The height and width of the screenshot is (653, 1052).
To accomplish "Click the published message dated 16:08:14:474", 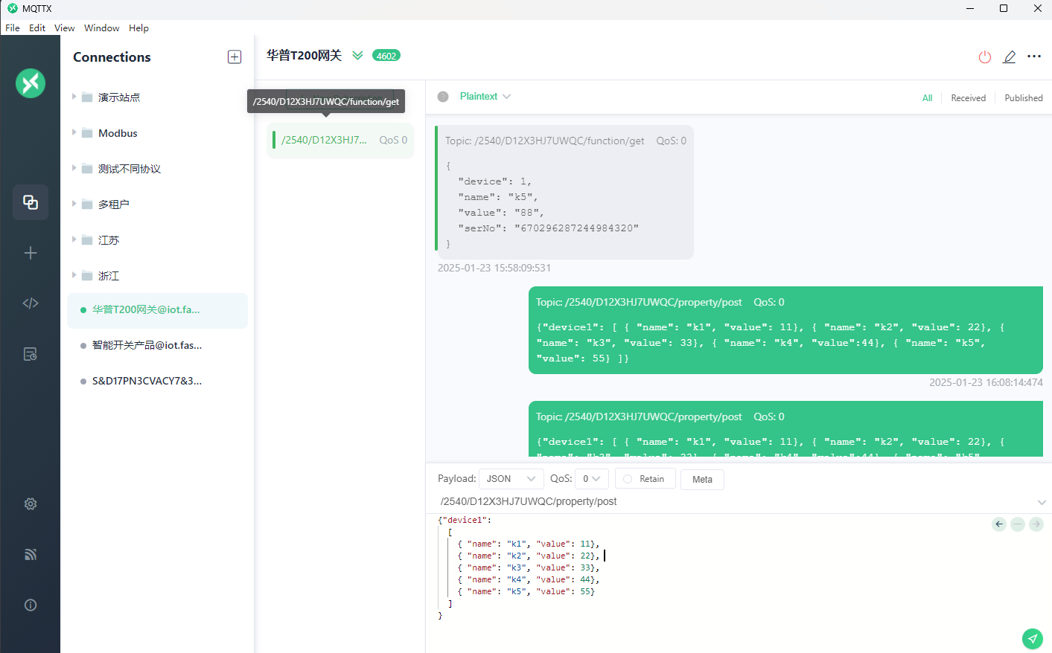I will coord(785,331).
